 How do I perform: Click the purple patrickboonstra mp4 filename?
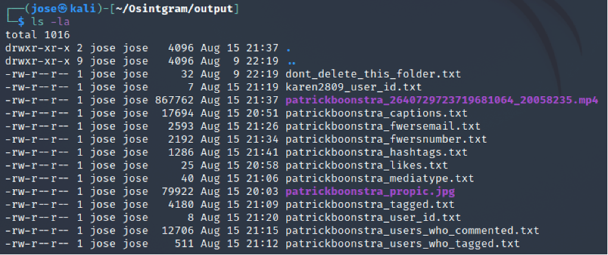tap(442, 100)
